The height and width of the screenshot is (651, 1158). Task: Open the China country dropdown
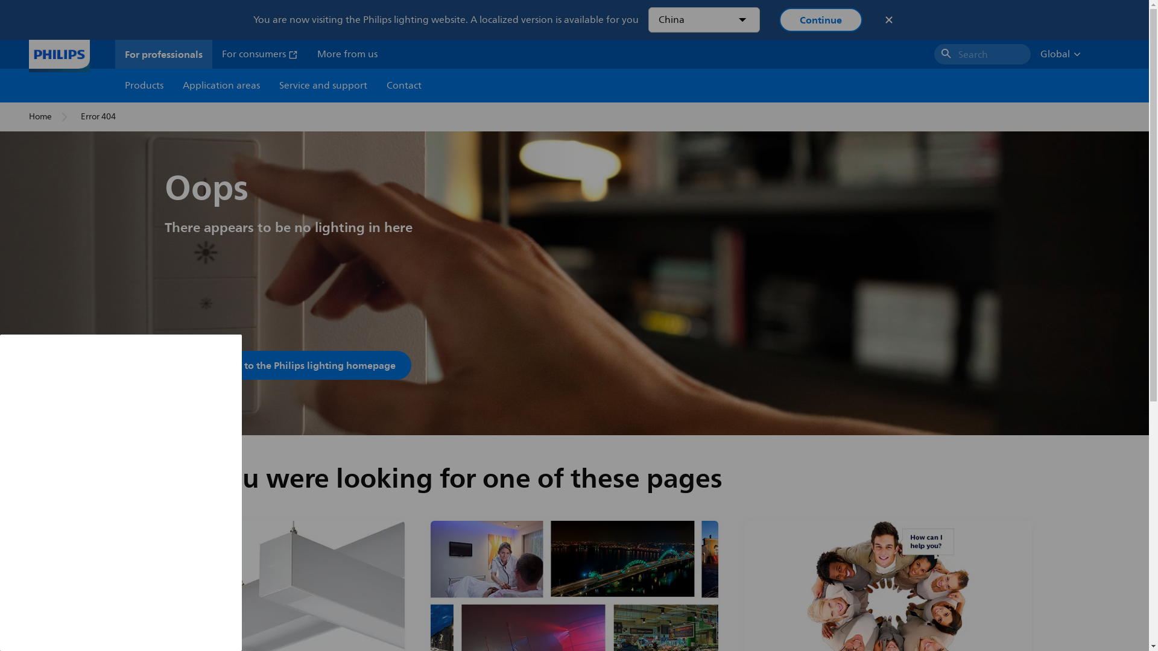[703, 20]
